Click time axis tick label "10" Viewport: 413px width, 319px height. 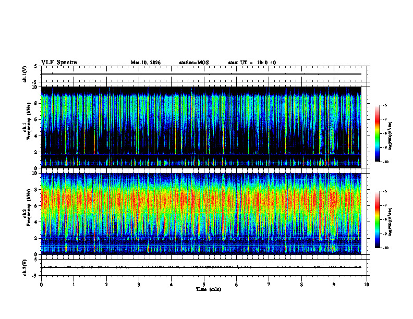(x=367, y=285)
